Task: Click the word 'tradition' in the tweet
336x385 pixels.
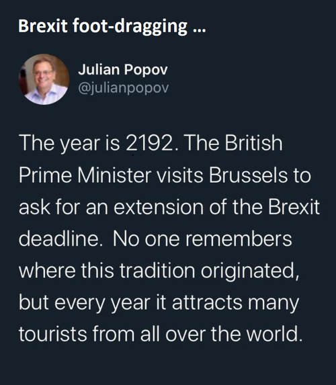Action: click(x=157, y=270)
